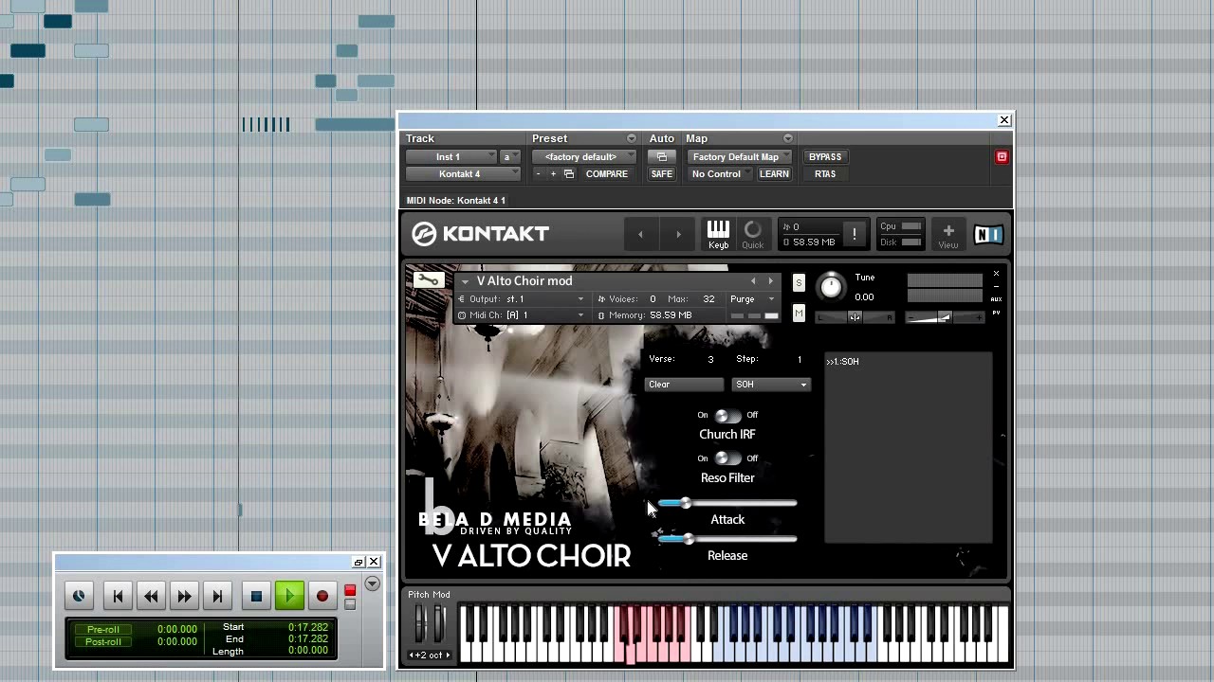Click the NI logo icon
Viewport: 1214px width, 682px height.
click(x=987, y=234)
